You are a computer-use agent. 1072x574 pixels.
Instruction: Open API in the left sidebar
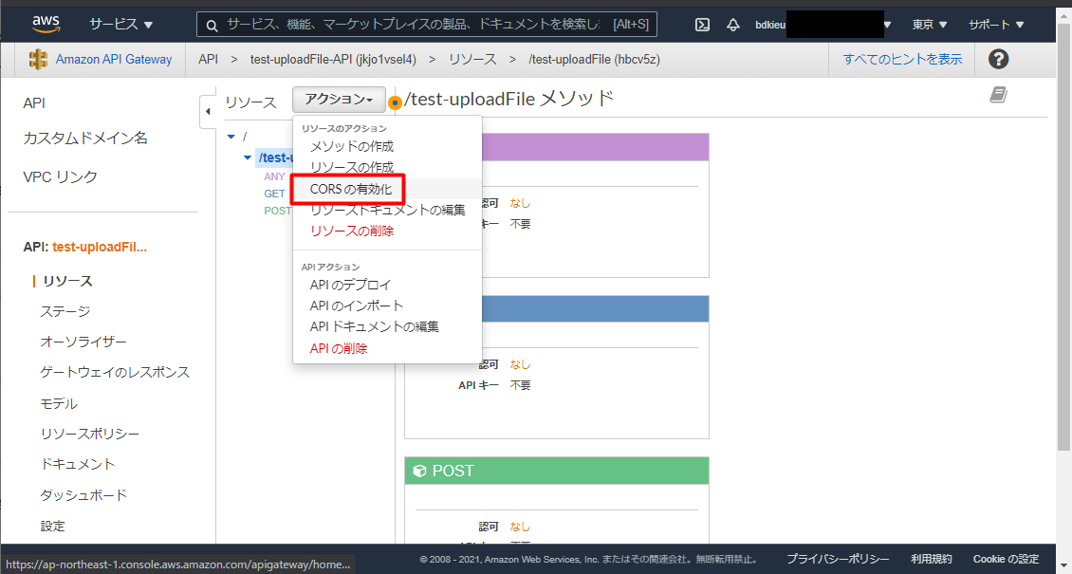pos(34,102)
